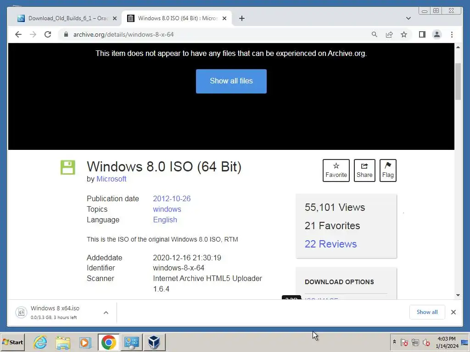
Task: Flag this archive item
Action: [388, 170]
